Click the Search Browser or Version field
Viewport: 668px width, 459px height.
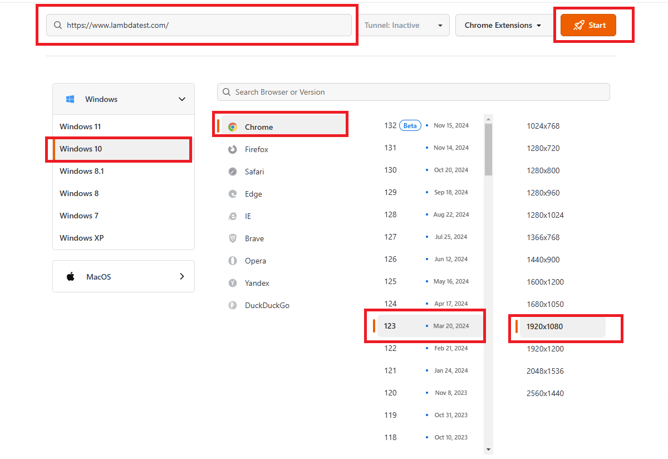coord(413,92)
